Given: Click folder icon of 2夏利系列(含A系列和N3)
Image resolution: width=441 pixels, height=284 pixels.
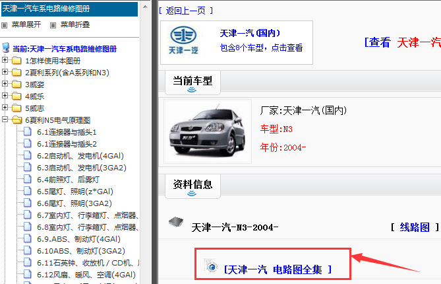Looking at the screenshot, I should pyautogui.click(x=16, y=73).
